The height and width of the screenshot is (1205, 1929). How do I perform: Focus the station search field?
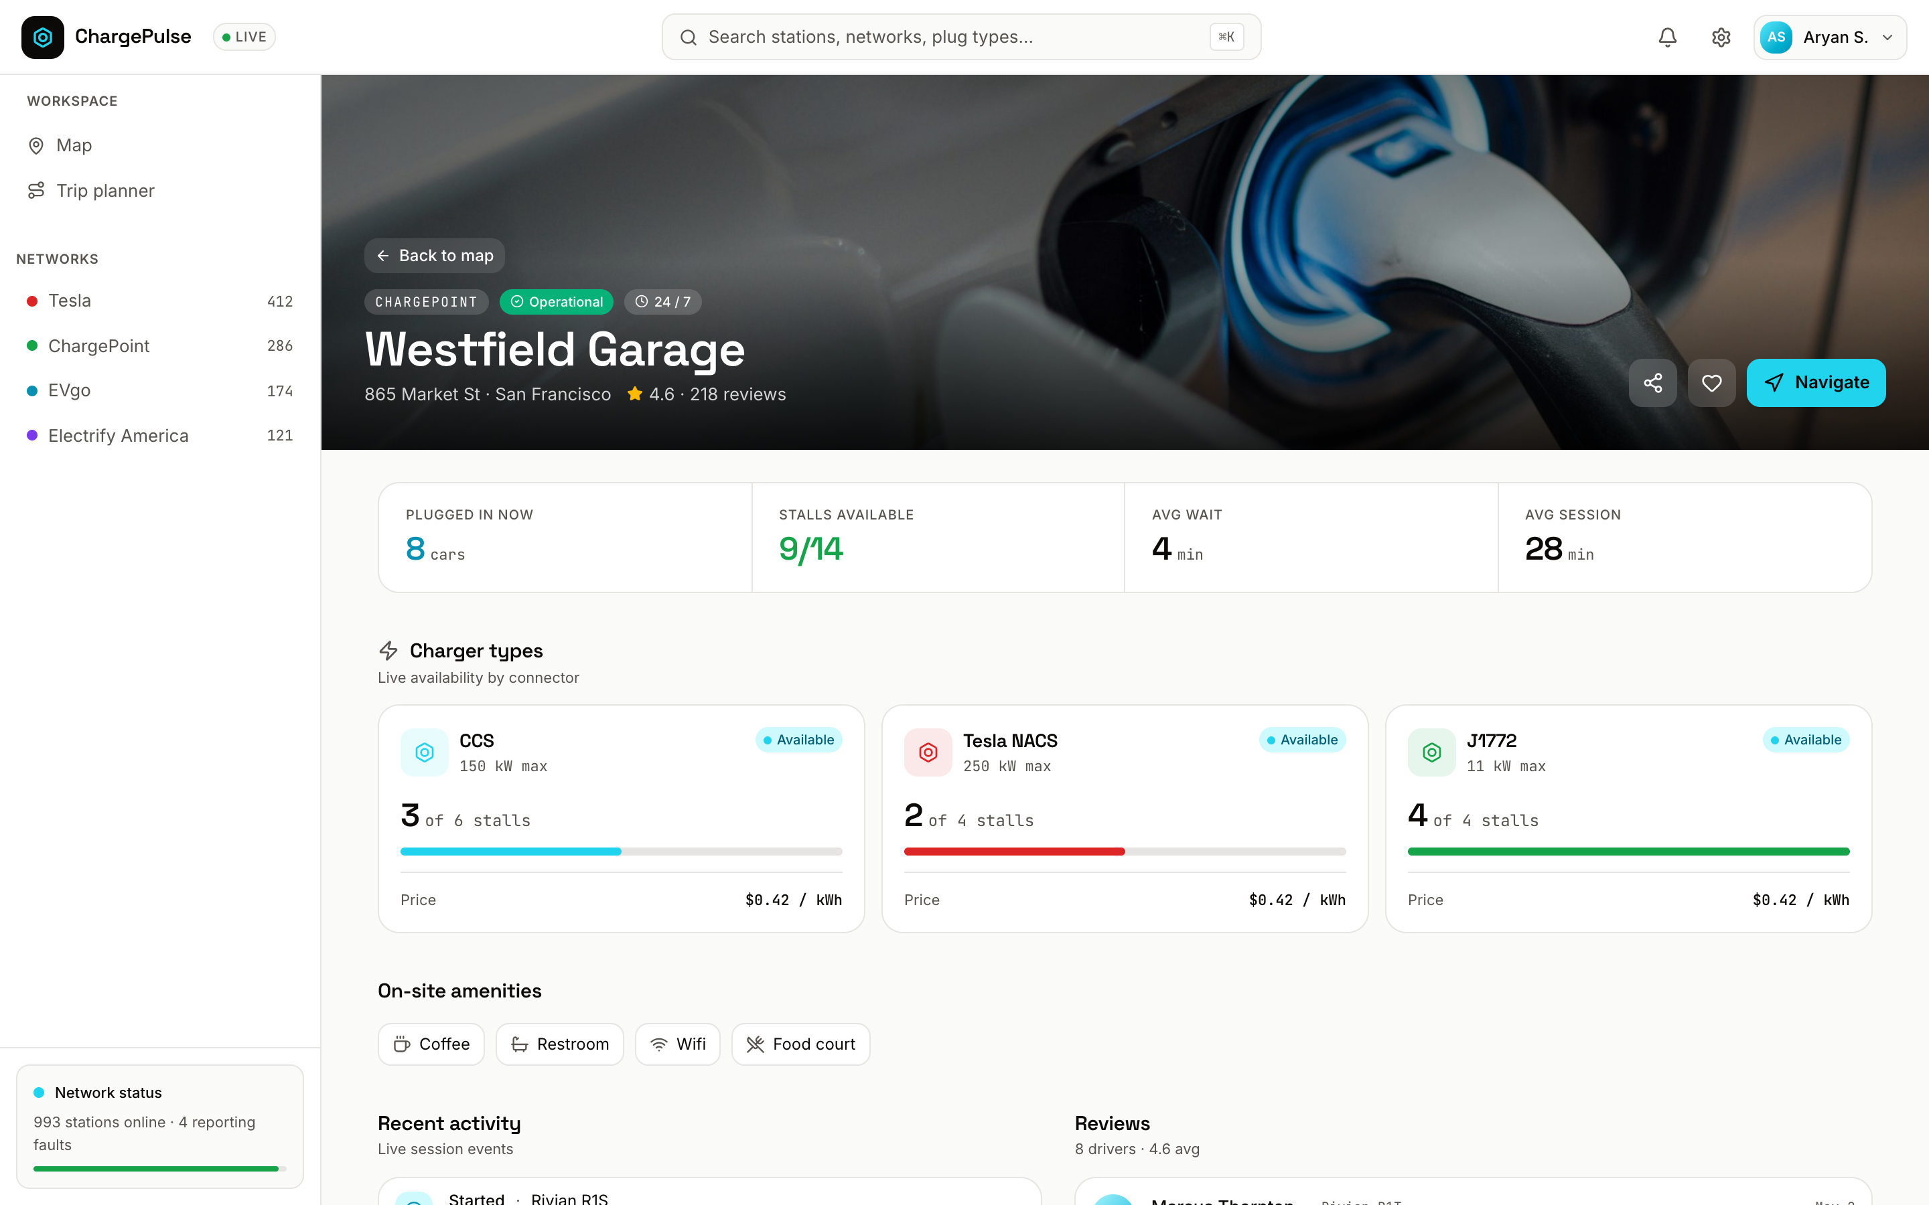click(961, 37)
